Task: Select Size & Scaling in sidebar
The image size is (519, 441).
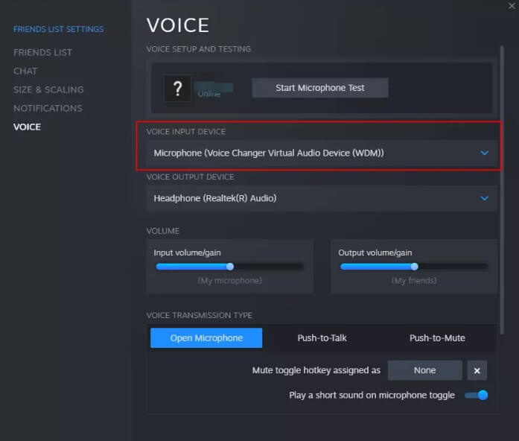Action: click(x=48, y=89)
